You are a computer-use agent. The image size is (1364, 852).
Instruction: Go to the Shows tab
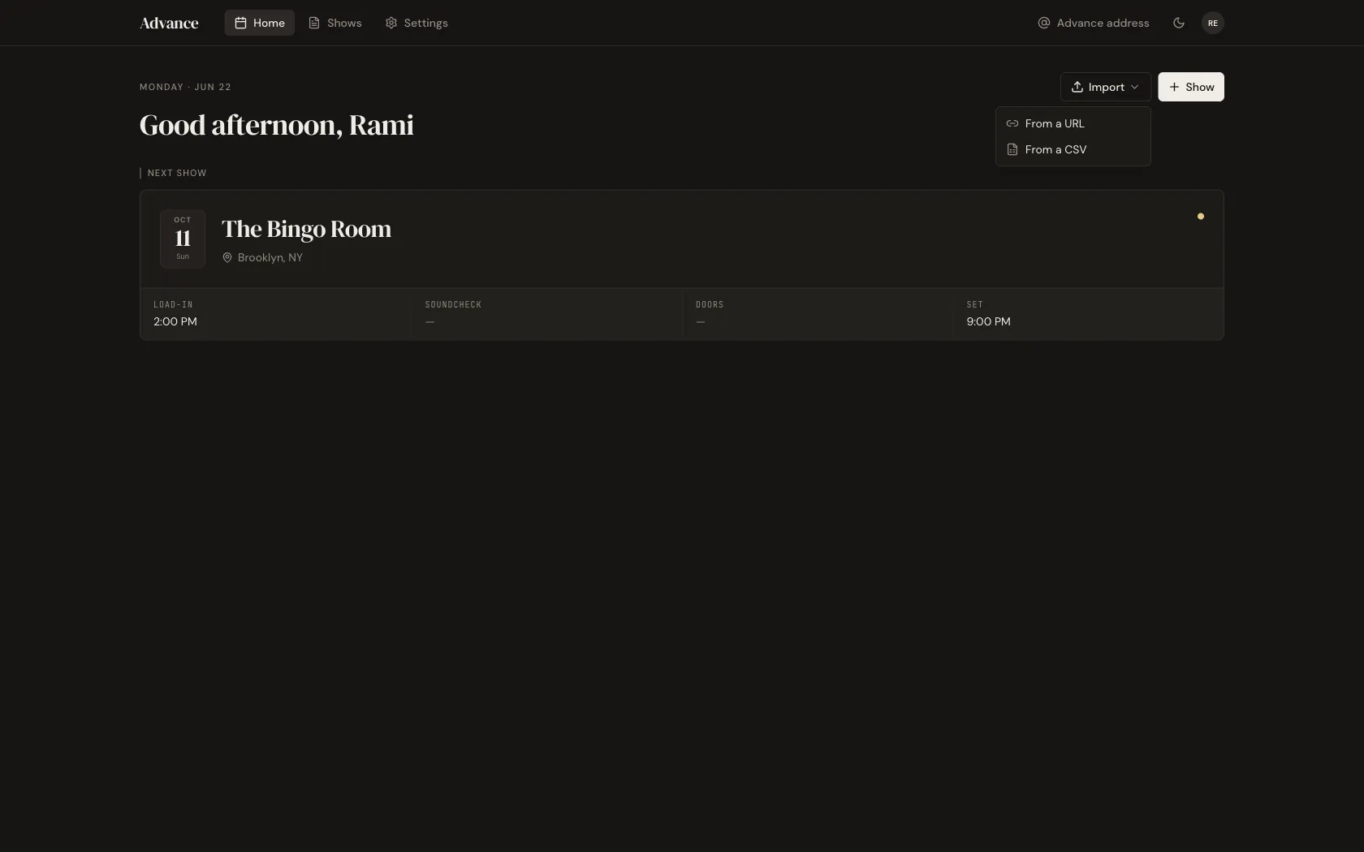point(335,23)
